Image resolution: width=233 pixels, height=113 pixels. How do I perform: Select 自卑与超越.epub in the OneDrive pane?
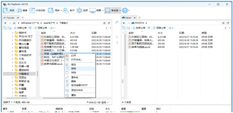point(139,47)
